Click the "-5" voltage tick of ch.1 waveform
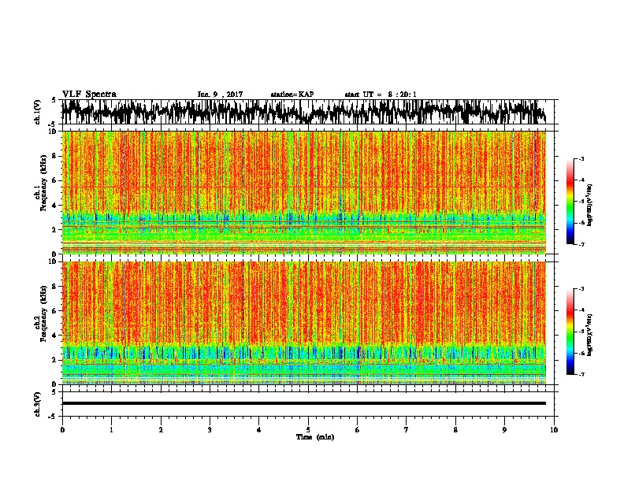This screenshot has width=624, height=482. coord(53,124)
